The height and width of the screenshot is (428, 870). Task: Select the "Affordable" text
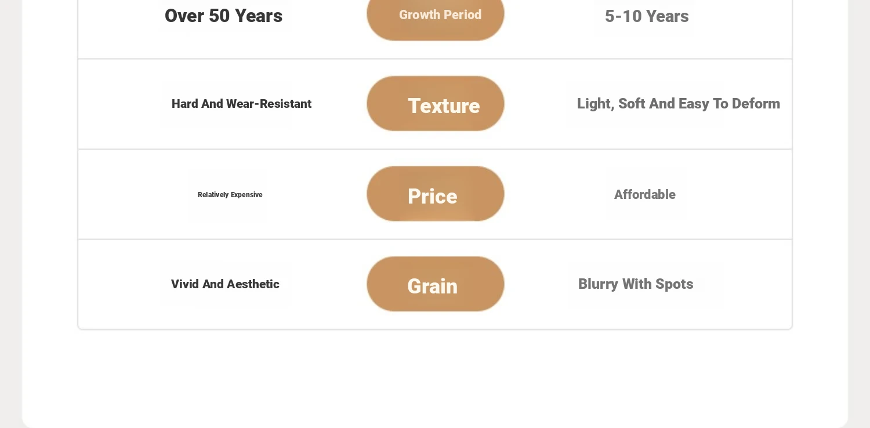644,195
